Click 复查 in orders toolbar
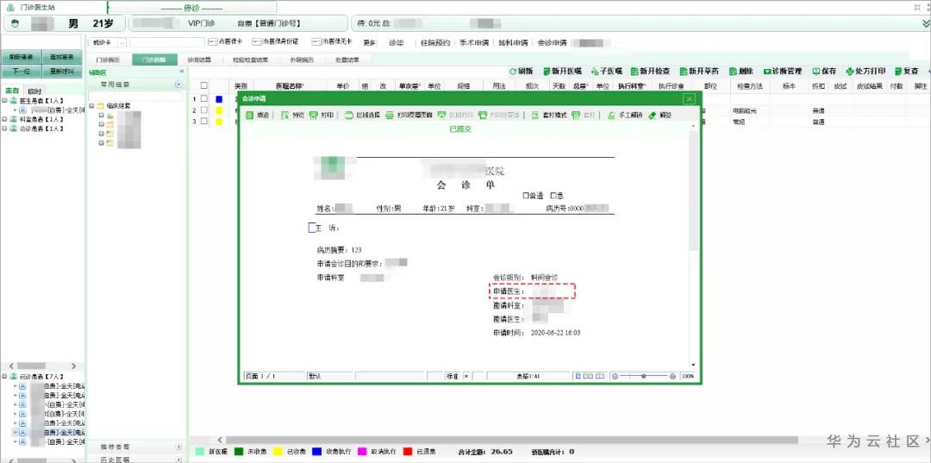The width and height of the screenshot is (931, 463). coord(907,71)
